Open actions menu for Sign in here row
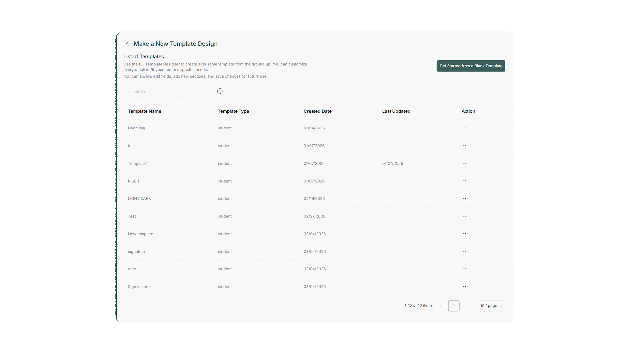The image size is (629, 354). pyautogui.click(x=465, y=287)
